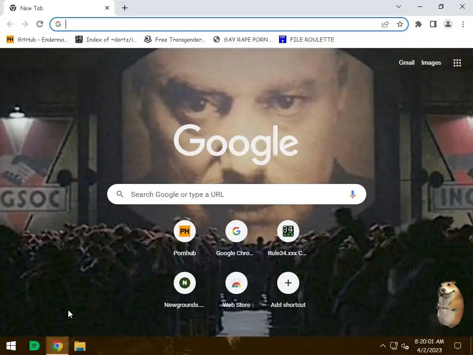
Task: Toggle the Chrome side panel
Action: [x=433, y=24]
